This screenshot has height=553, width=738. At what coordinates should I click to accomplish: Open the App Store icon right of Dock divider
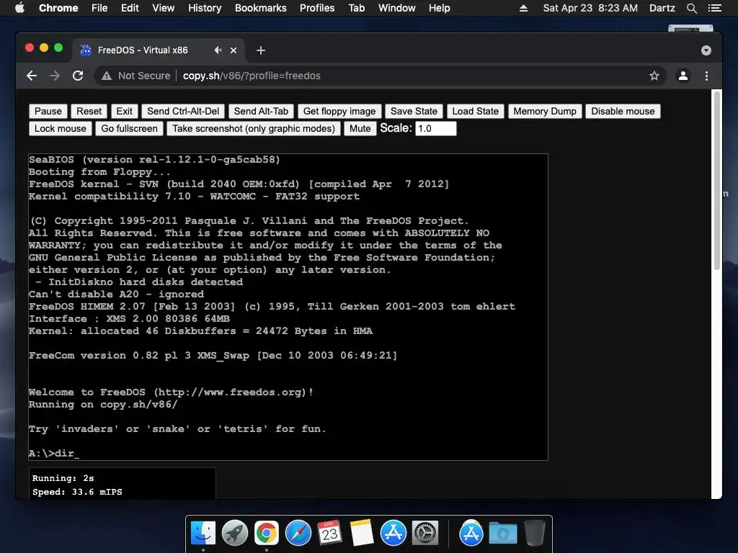coord(471,534)
